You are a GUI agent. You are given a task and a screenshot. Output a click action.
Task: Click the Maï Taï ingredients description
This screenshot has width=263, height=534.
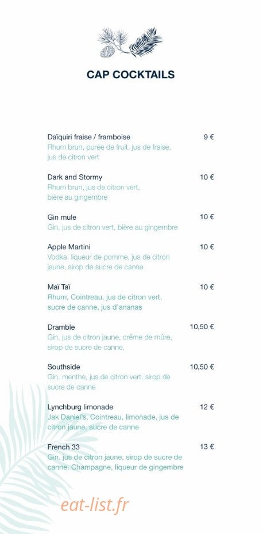coord(105,302)
